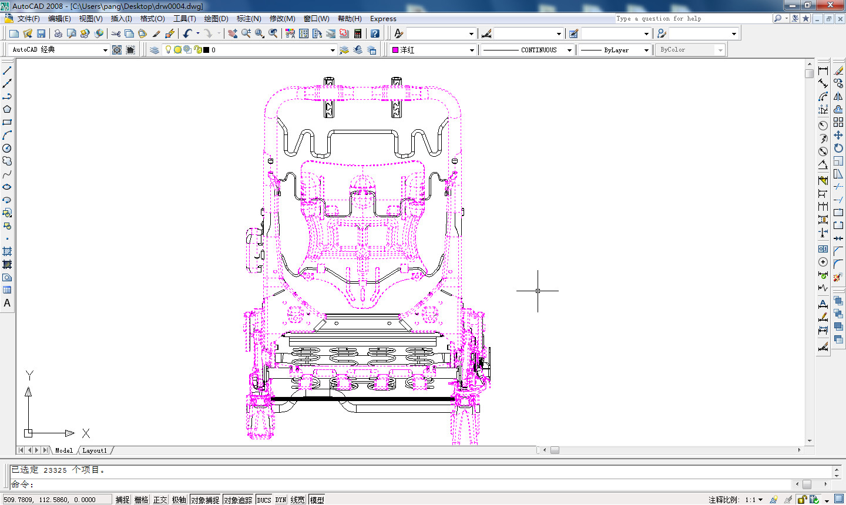846x505 pixels.
Task: Open the Express menu
Action: 383,19
